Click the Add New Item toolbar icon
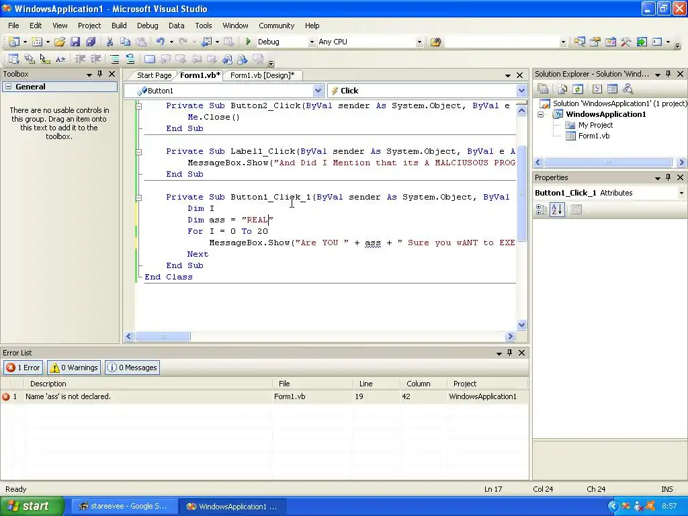 pos(37,42)
